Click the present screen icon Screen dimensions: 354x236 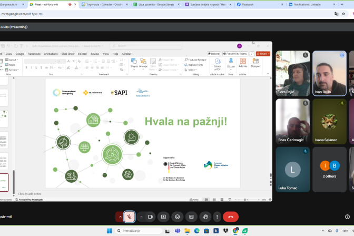(x=164, y=217)
